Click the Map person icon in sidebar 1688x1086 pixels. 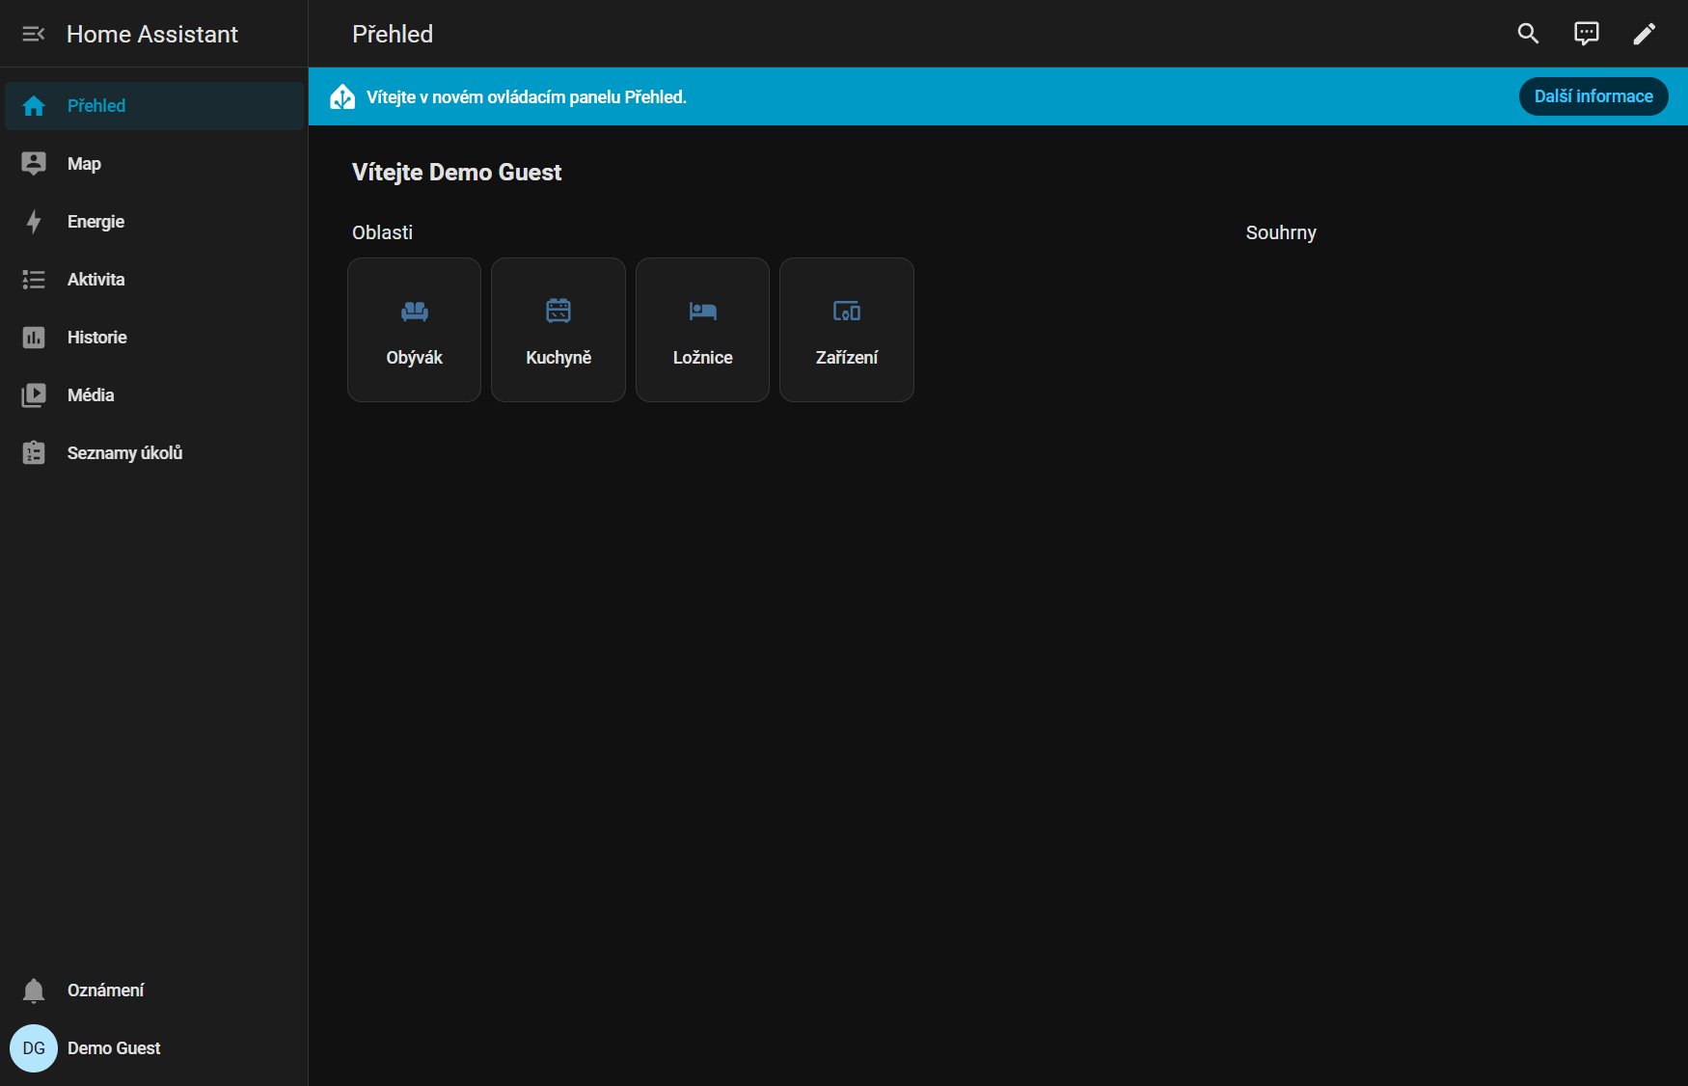[x=34, y=164]
